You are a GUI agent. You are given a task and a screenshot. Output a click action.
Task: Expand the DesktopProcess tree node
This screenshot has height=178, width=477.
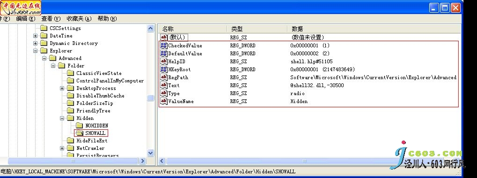62,88
